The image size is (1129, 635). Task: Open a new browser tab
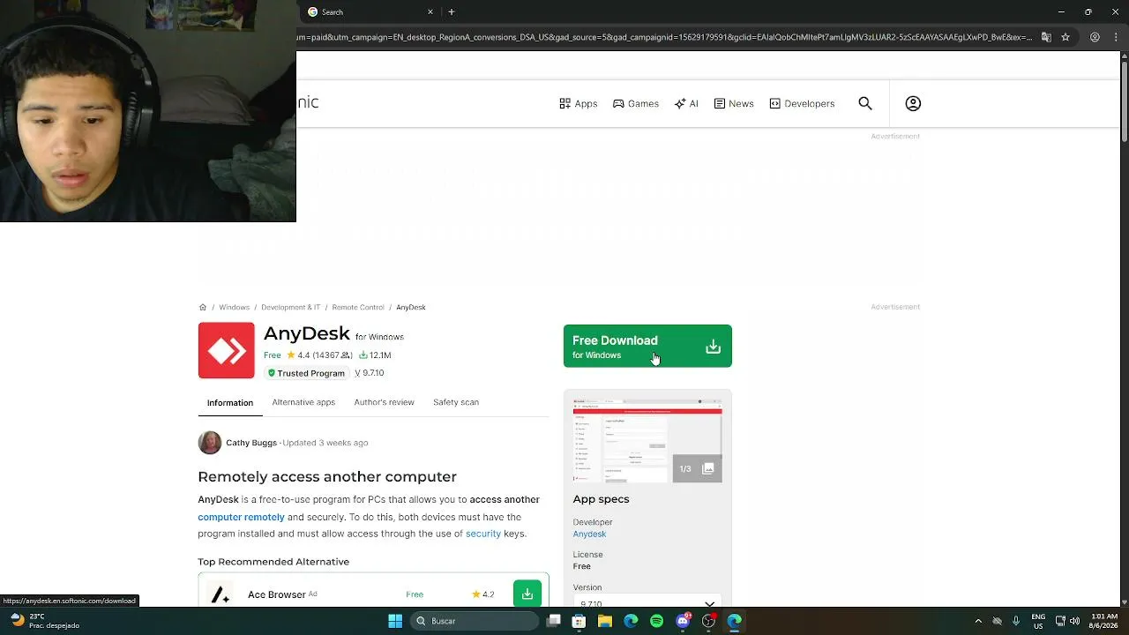(x=452, y=12)
